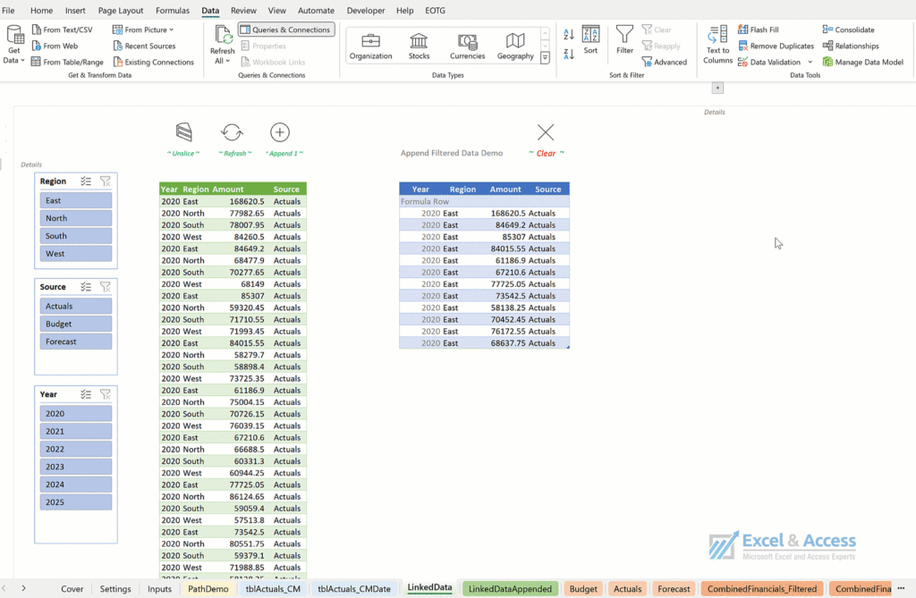This screenshot has width=916, height=598.
Task: Open the Stocks data type
Action: (419, 46)
